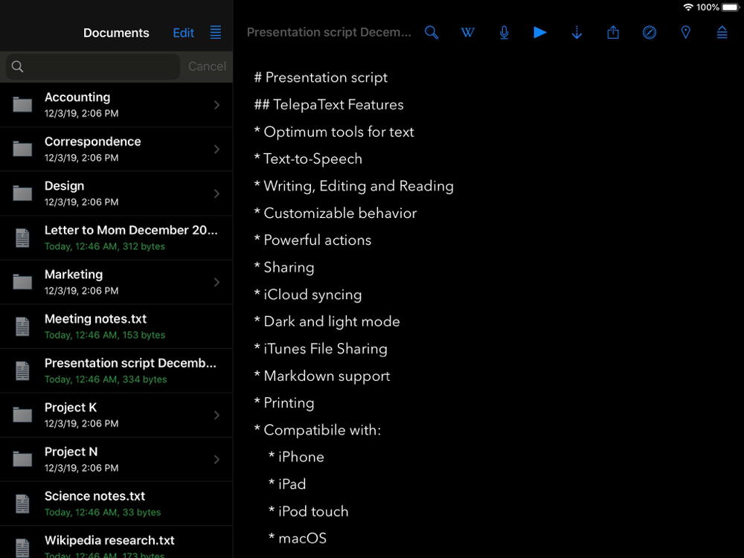Open the eject-style menu icon at toolbar end
This screenshot has width=744, height=558.
click(722, 32)
